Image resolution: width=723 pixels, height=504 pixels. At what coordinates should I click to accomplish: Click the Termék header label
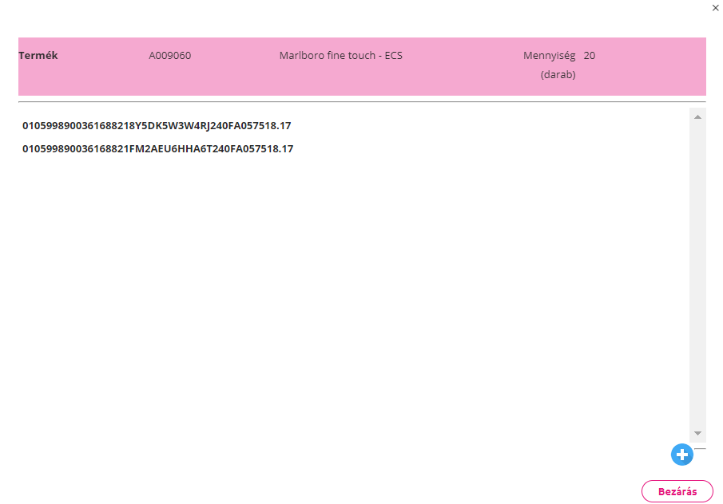(x=38, y=56)
